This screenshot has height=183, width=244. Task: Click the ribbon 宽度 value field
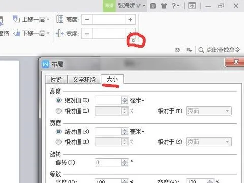point(109,34)
